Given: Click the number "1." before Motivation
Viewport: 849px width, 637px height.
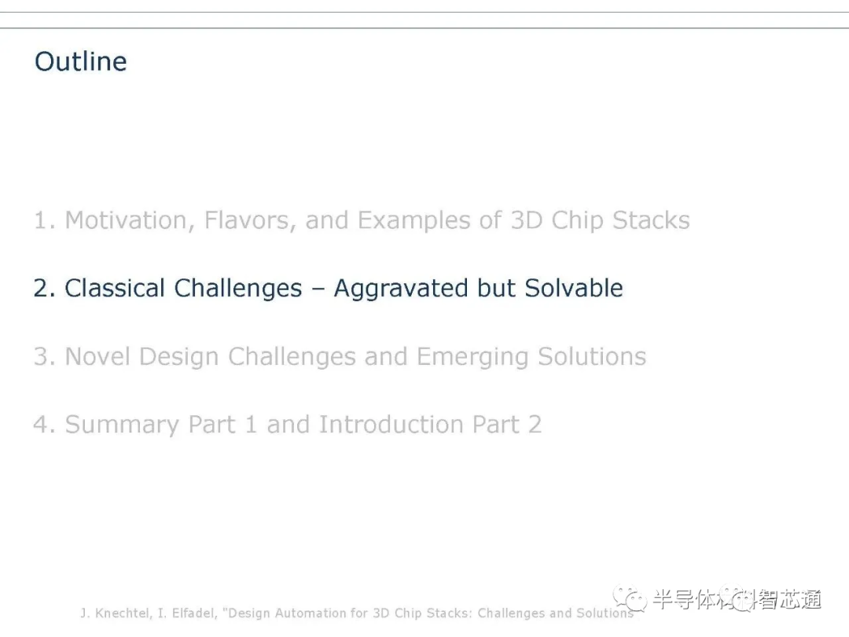Looking at the screenshot, I should pyautogui.click(x=45, y=220).
